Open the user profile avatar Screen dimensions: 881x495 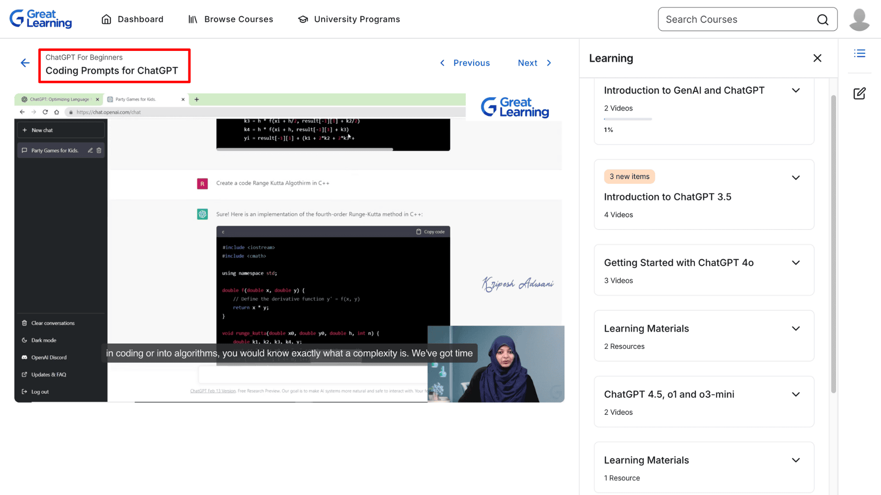(859, 19)
